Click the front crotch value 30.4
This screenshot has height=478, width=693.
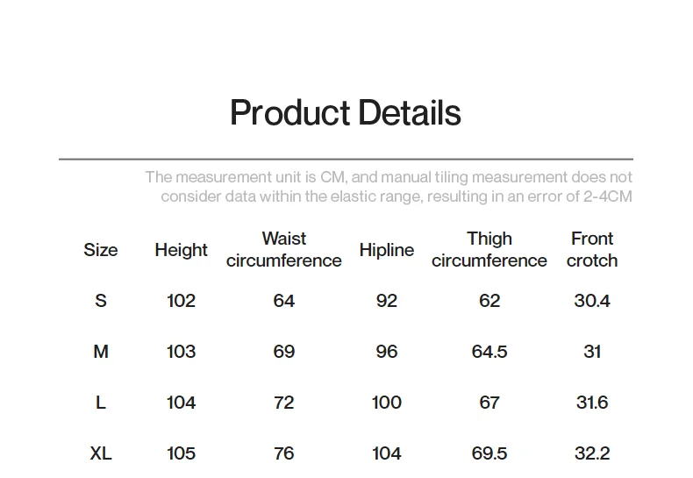click(592, 301)
